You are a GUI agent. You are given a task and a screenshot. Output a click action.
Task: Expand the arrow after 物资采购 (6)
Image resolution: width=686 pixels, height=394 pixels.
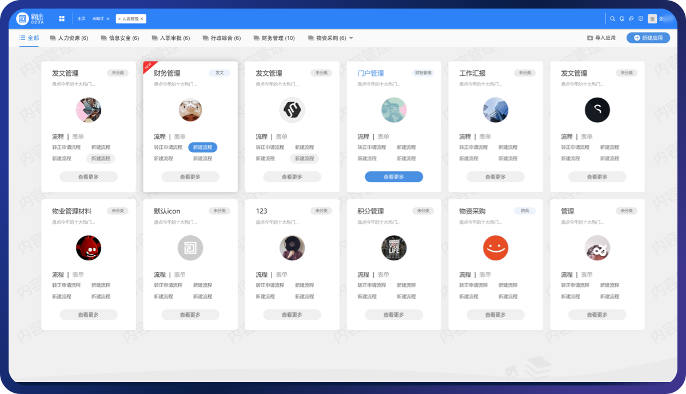351,38
